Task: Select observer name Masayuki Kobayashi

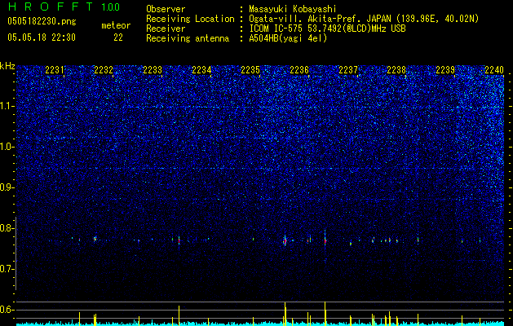Action: 292,9
